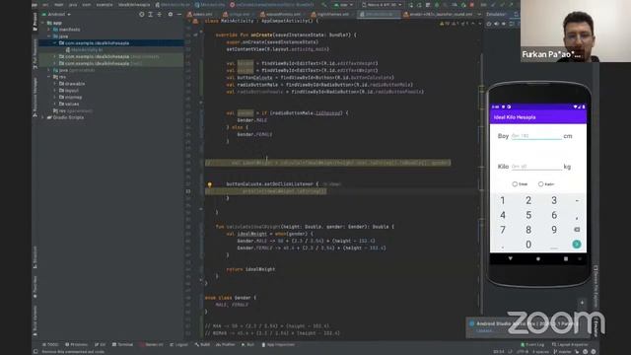
Task: Click the emulator Rotate icon
Action: 511,24
